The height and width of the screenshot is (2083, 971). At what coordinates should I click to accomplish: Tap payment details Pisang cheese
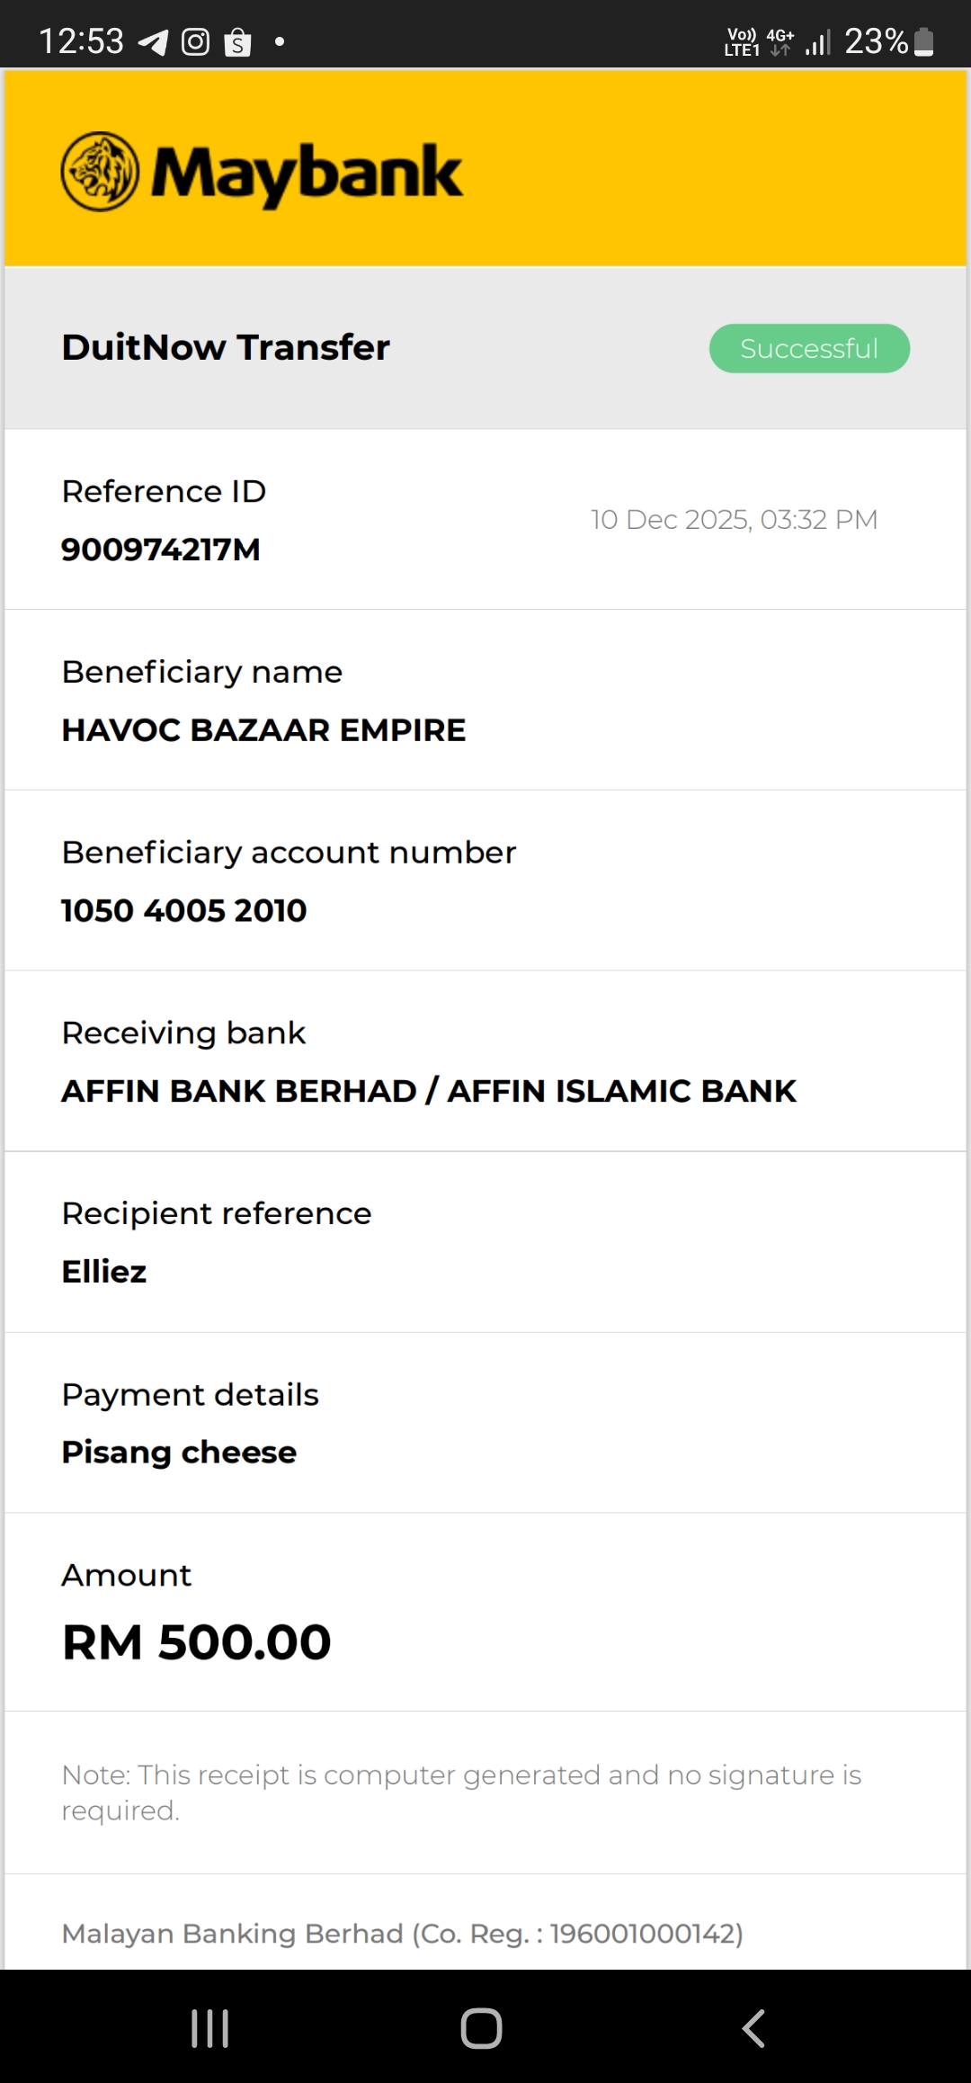coord(179,1453)
